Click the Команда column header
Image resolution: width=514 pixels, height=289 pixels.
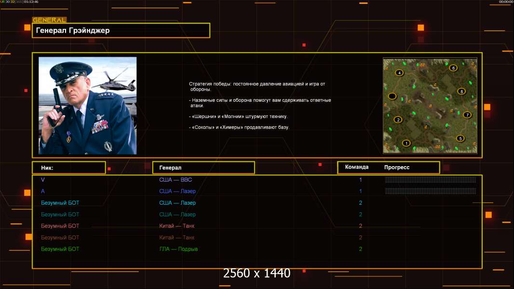pyautogui.click(x=357, y=167)
